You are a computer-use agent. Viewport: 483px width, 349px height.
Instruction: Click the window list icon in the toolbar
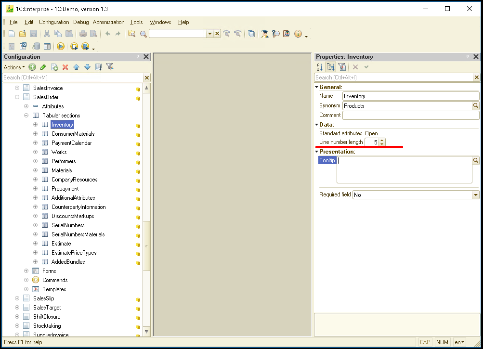coord(251,34)
